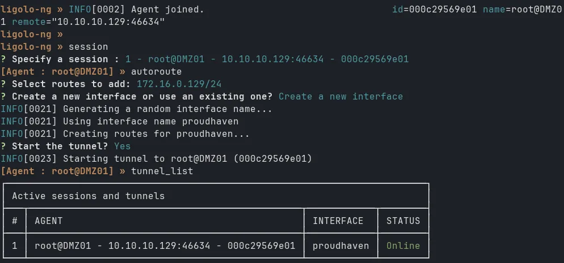
Task: Click the tunnel_list command text
Action: coord(162,171)
